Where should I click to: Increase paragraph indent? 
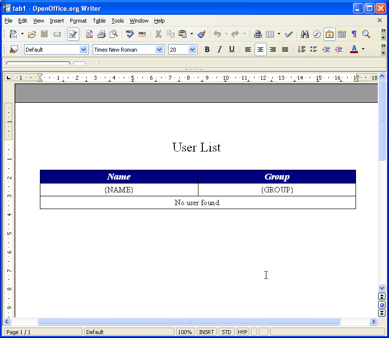[x=338, y=50]
